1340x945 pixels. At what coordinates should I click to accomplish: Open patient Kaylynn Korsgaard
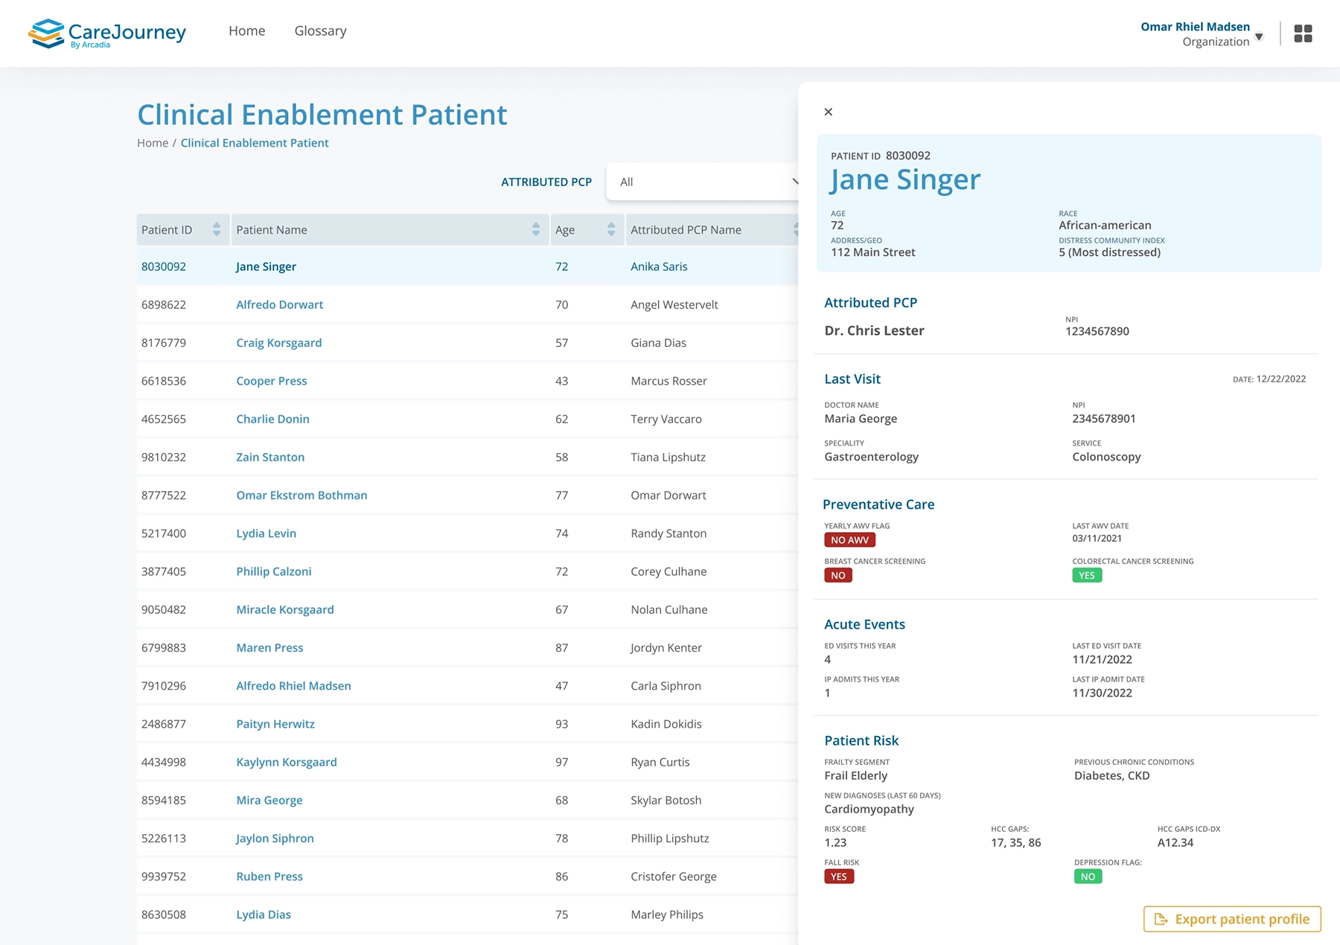click(287, 762)
